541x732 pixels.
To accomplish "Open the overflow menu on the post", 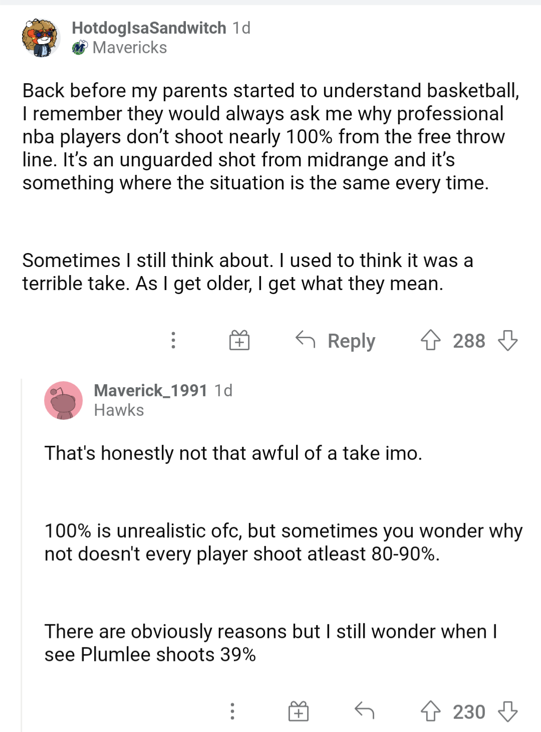I will tap(173, 341).
